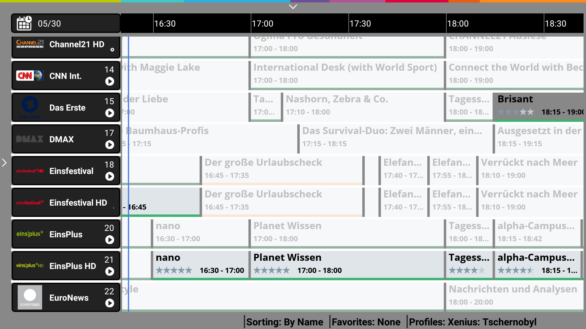586x329 pixels.
Task: Click the 17:00 timeline marker
Action: 262,23
